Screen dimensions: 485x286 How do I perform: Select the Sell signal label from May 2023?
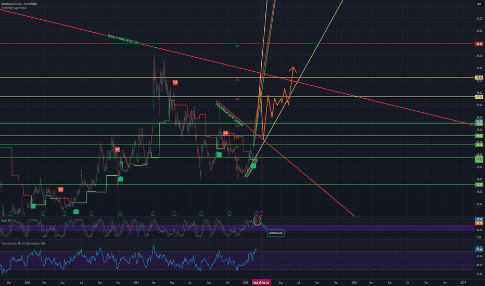pos(61,189)
